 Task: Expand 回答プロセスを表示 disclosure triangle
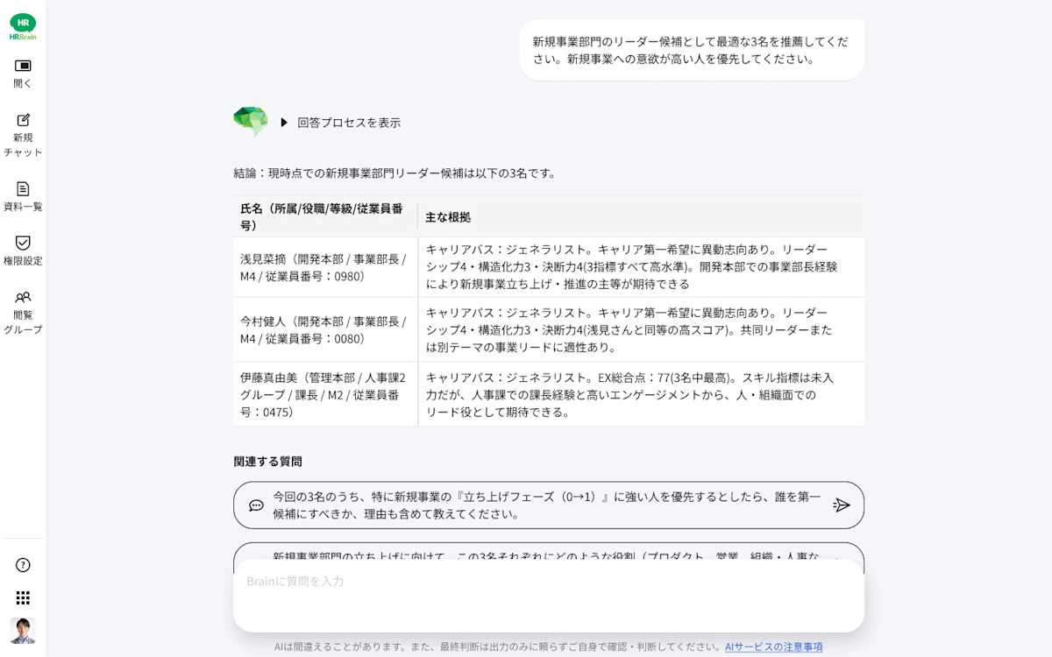pyautogui.click(x=284, y=123)
